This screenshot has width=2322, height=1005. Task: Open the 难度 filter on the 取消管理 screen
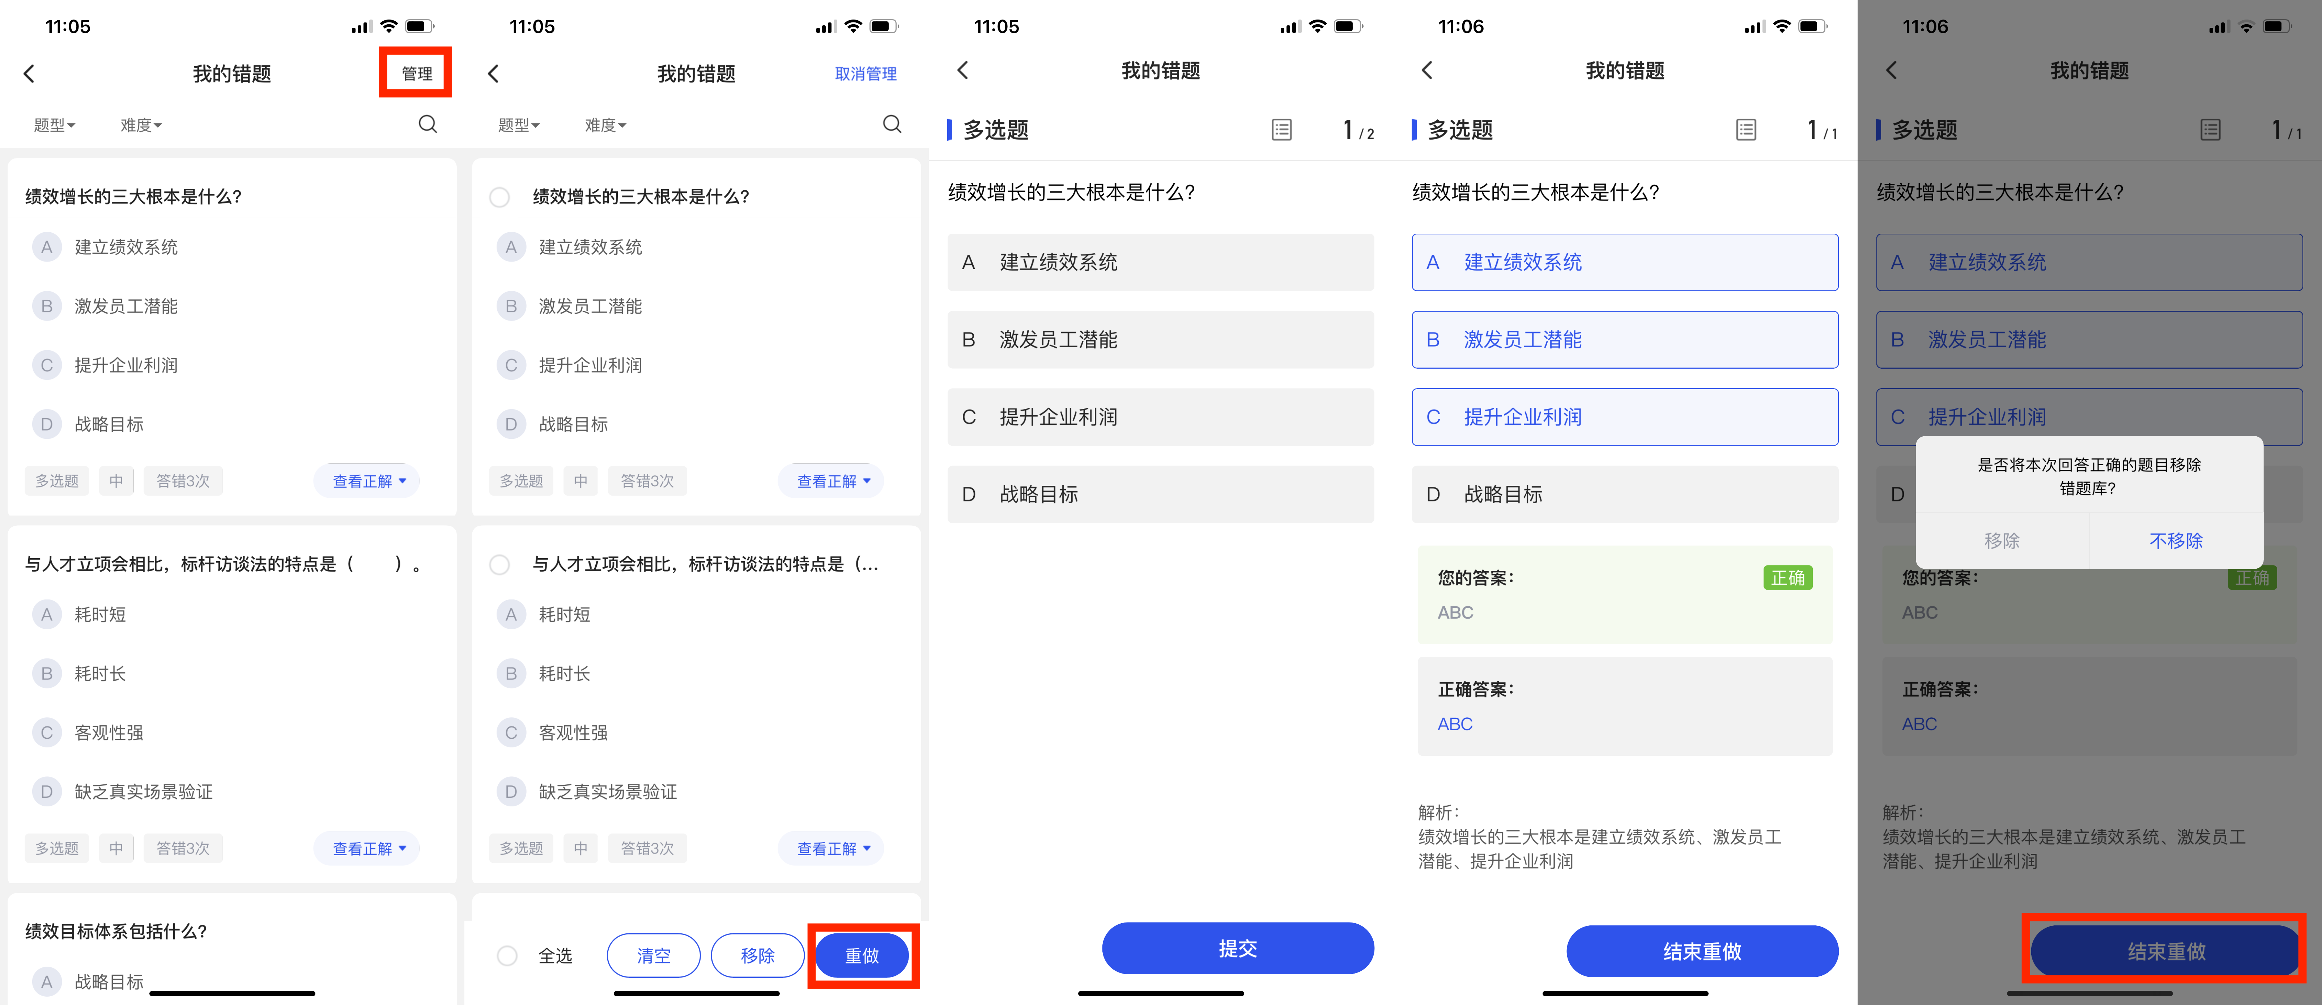coord(606,125)
